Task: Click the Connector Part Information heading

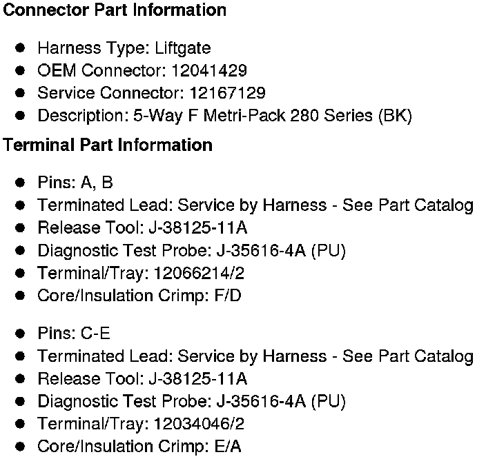Action: pos(115,10)
